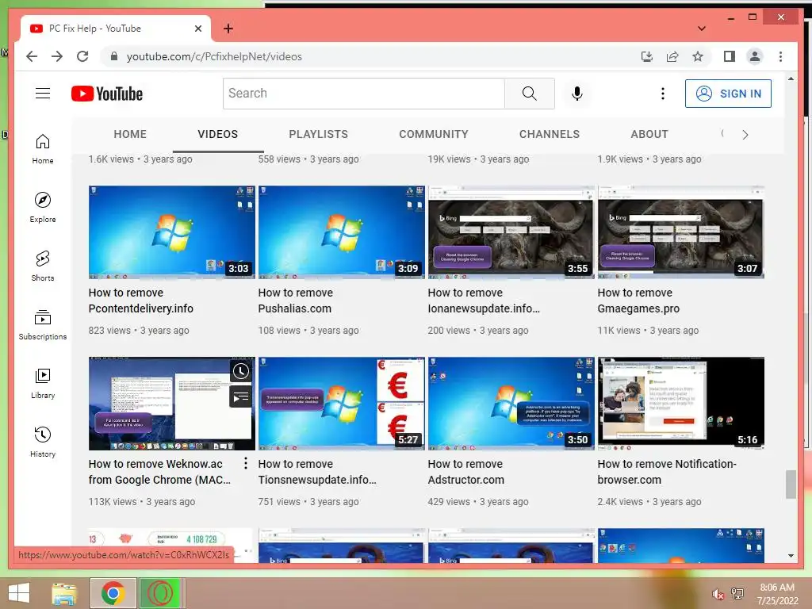Image resolution: width=812 pixels, height=609 pixels.
Task: Click in the YouTube search field
Action: pyautogui.click(x=363, y=94)
